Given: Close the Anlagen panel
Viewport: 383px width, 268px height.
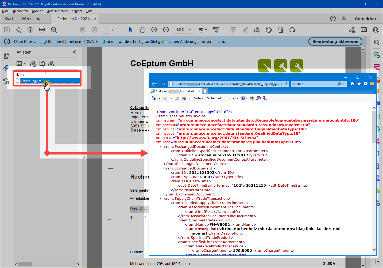Looking at the screenshot, I should click(x=74, y=52).
